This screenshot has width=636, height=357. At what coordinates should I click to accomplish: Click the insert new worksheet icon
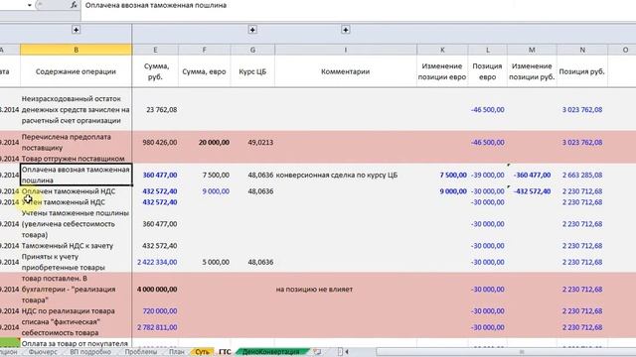tap(318, 352)
